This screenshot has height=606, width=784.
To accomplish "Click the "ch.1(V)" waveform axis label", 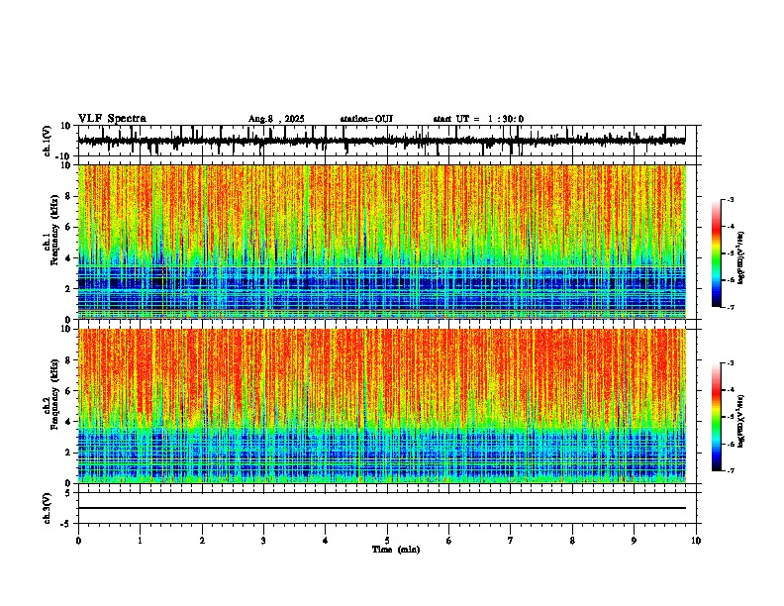I will [x=48, y=141].
